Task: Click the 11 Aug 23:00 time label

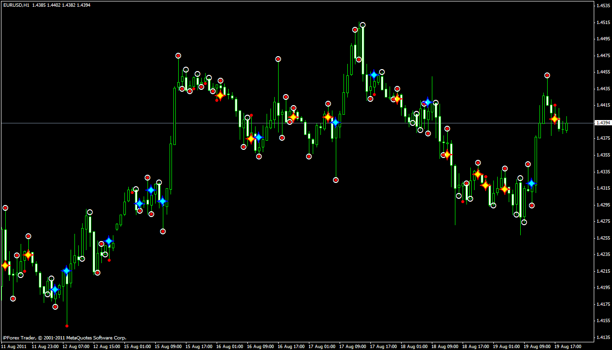Action: [45, 346]
